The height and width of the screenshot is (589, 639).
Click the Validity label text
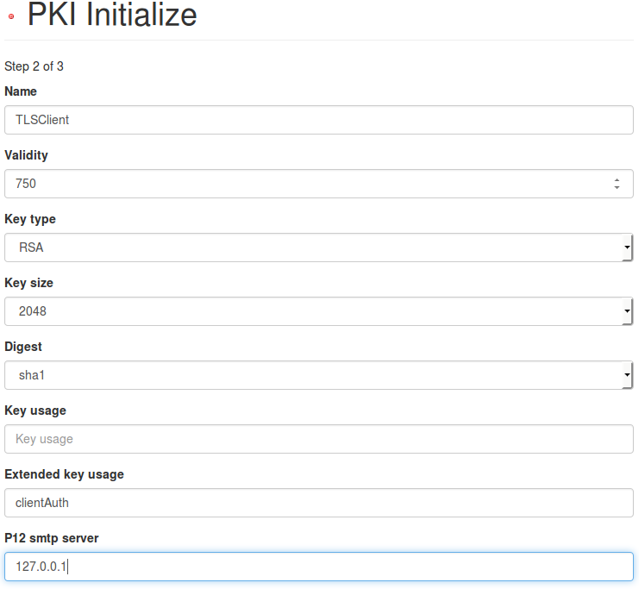pyautogui.click(x=26, y=155)
